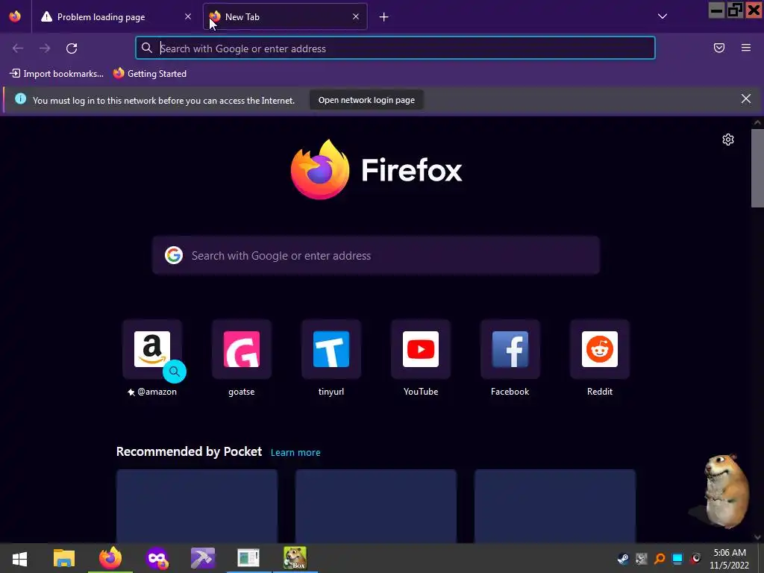The image size is (764, 573).
Task: Focus the address bar search field
Action: [x=395, y=48]
